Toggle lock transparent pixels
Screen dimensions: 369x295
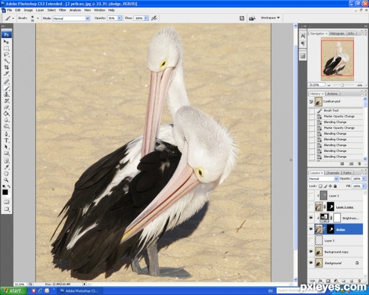[x=320, y=186]
